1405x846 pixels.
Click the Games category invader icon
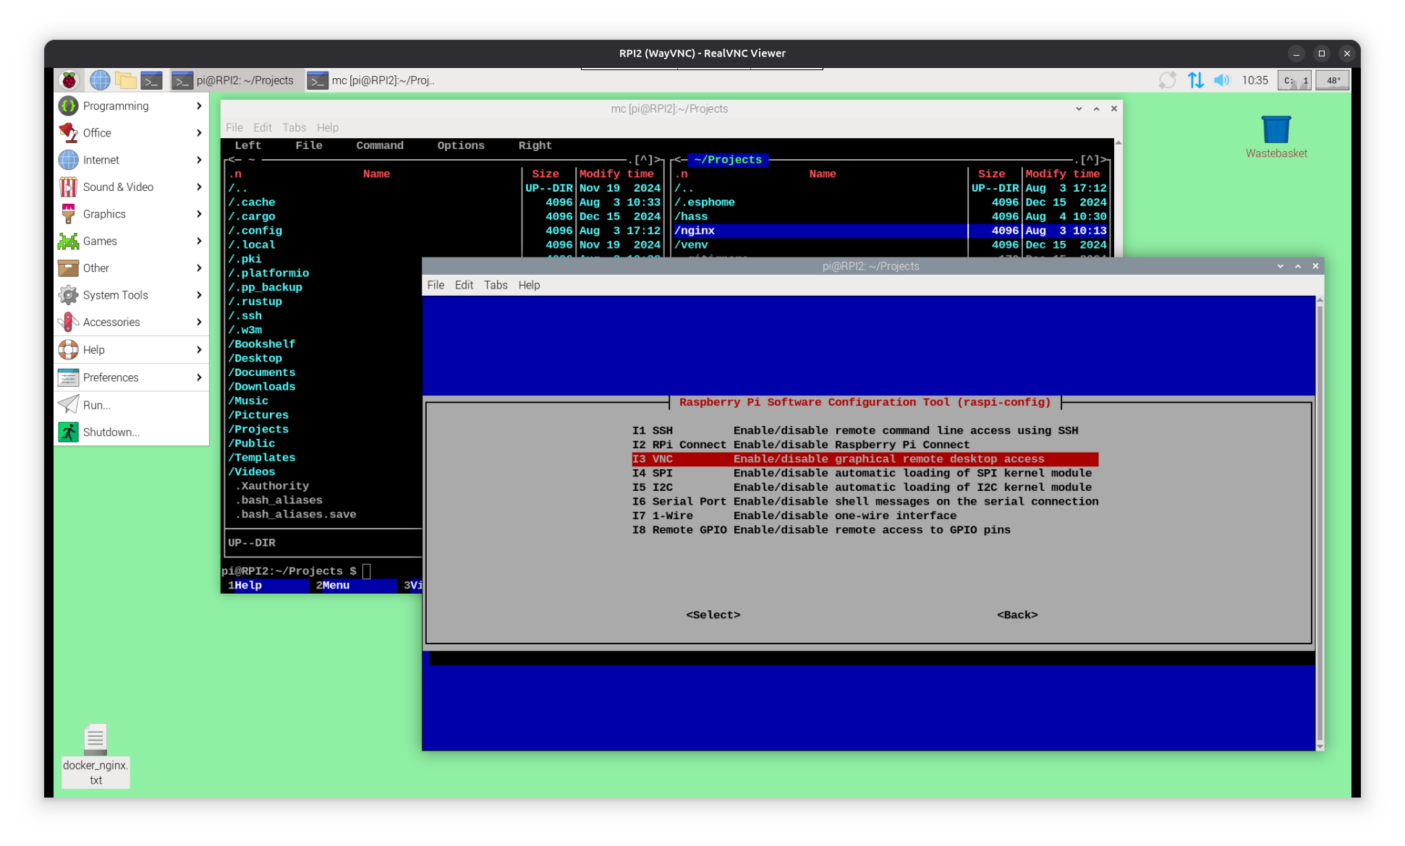tap(69, 241)
